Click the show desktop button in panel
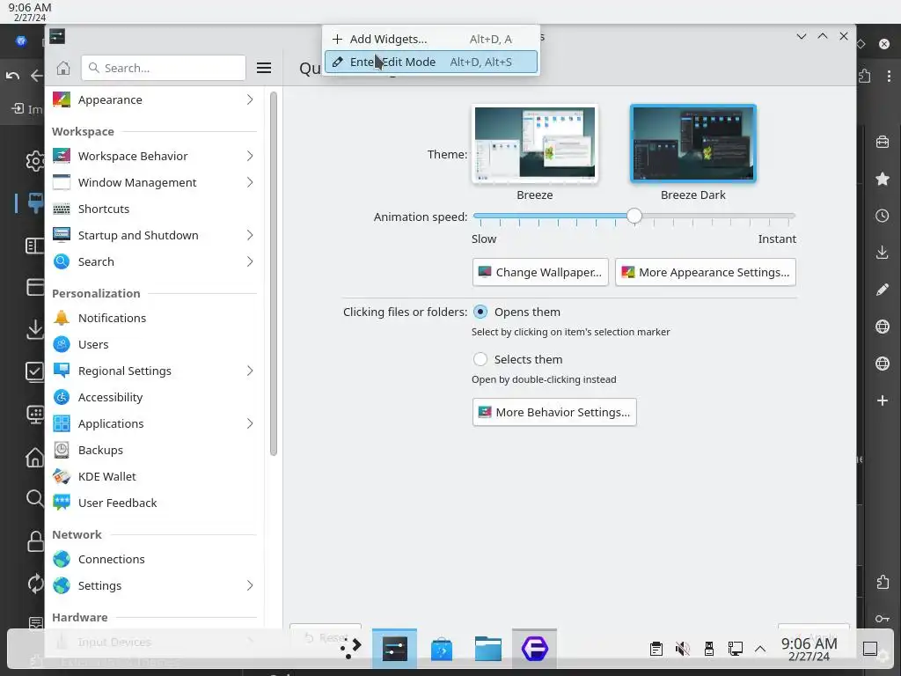This screenshot has height=676, width=901. (870, 649)
